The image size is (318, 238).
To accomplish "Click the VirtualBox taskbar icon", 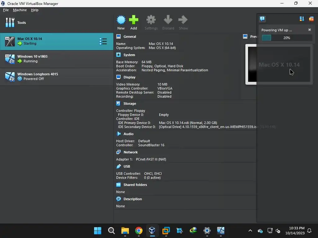I will pos(152,231).
